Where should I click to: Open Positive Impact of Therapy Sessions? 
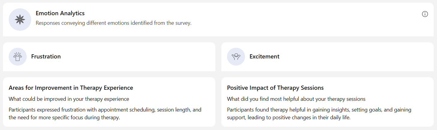click(275, 88)
